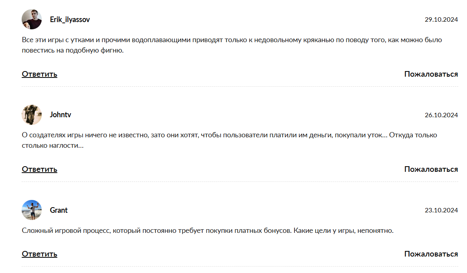Select the Grant username
This screenshot has height=273, width=467.
(x=59, y=210)
